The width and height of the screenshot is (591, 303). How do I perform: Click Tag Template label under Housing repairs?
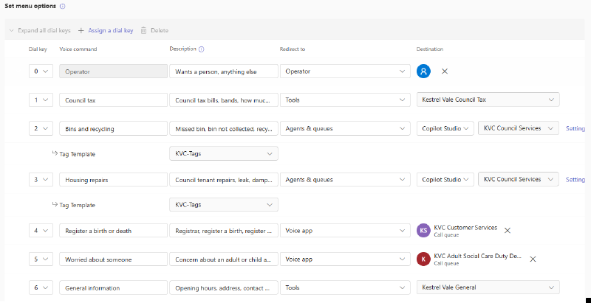point(78,205)
